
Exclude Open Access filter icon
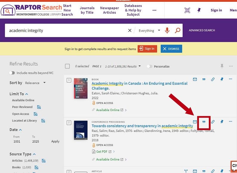[35, 114]
